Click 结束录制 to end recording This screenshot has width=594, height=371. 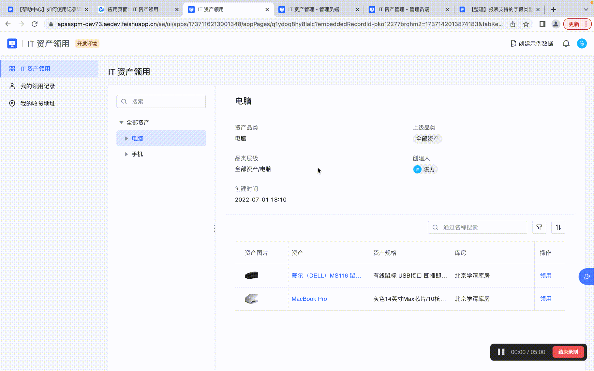(568, 352)
